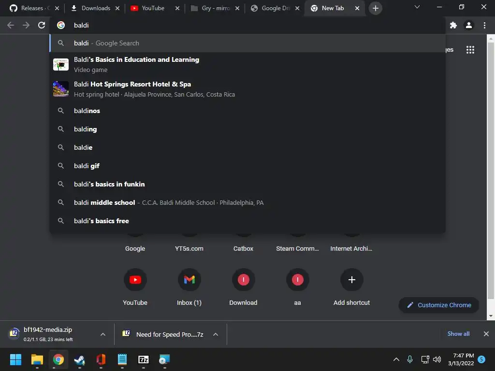Pick the baldi's basics in funkin suggestion
Screen dimensions: 495x371
247,184
